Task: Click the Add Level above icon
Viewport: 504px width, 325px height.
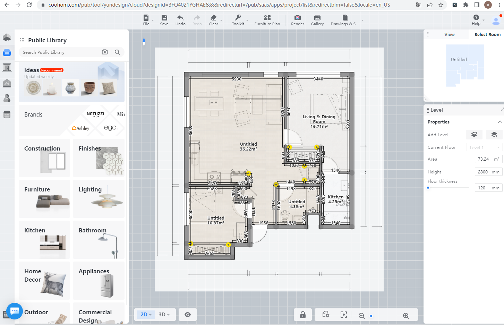Action: [x=474, y=135]
